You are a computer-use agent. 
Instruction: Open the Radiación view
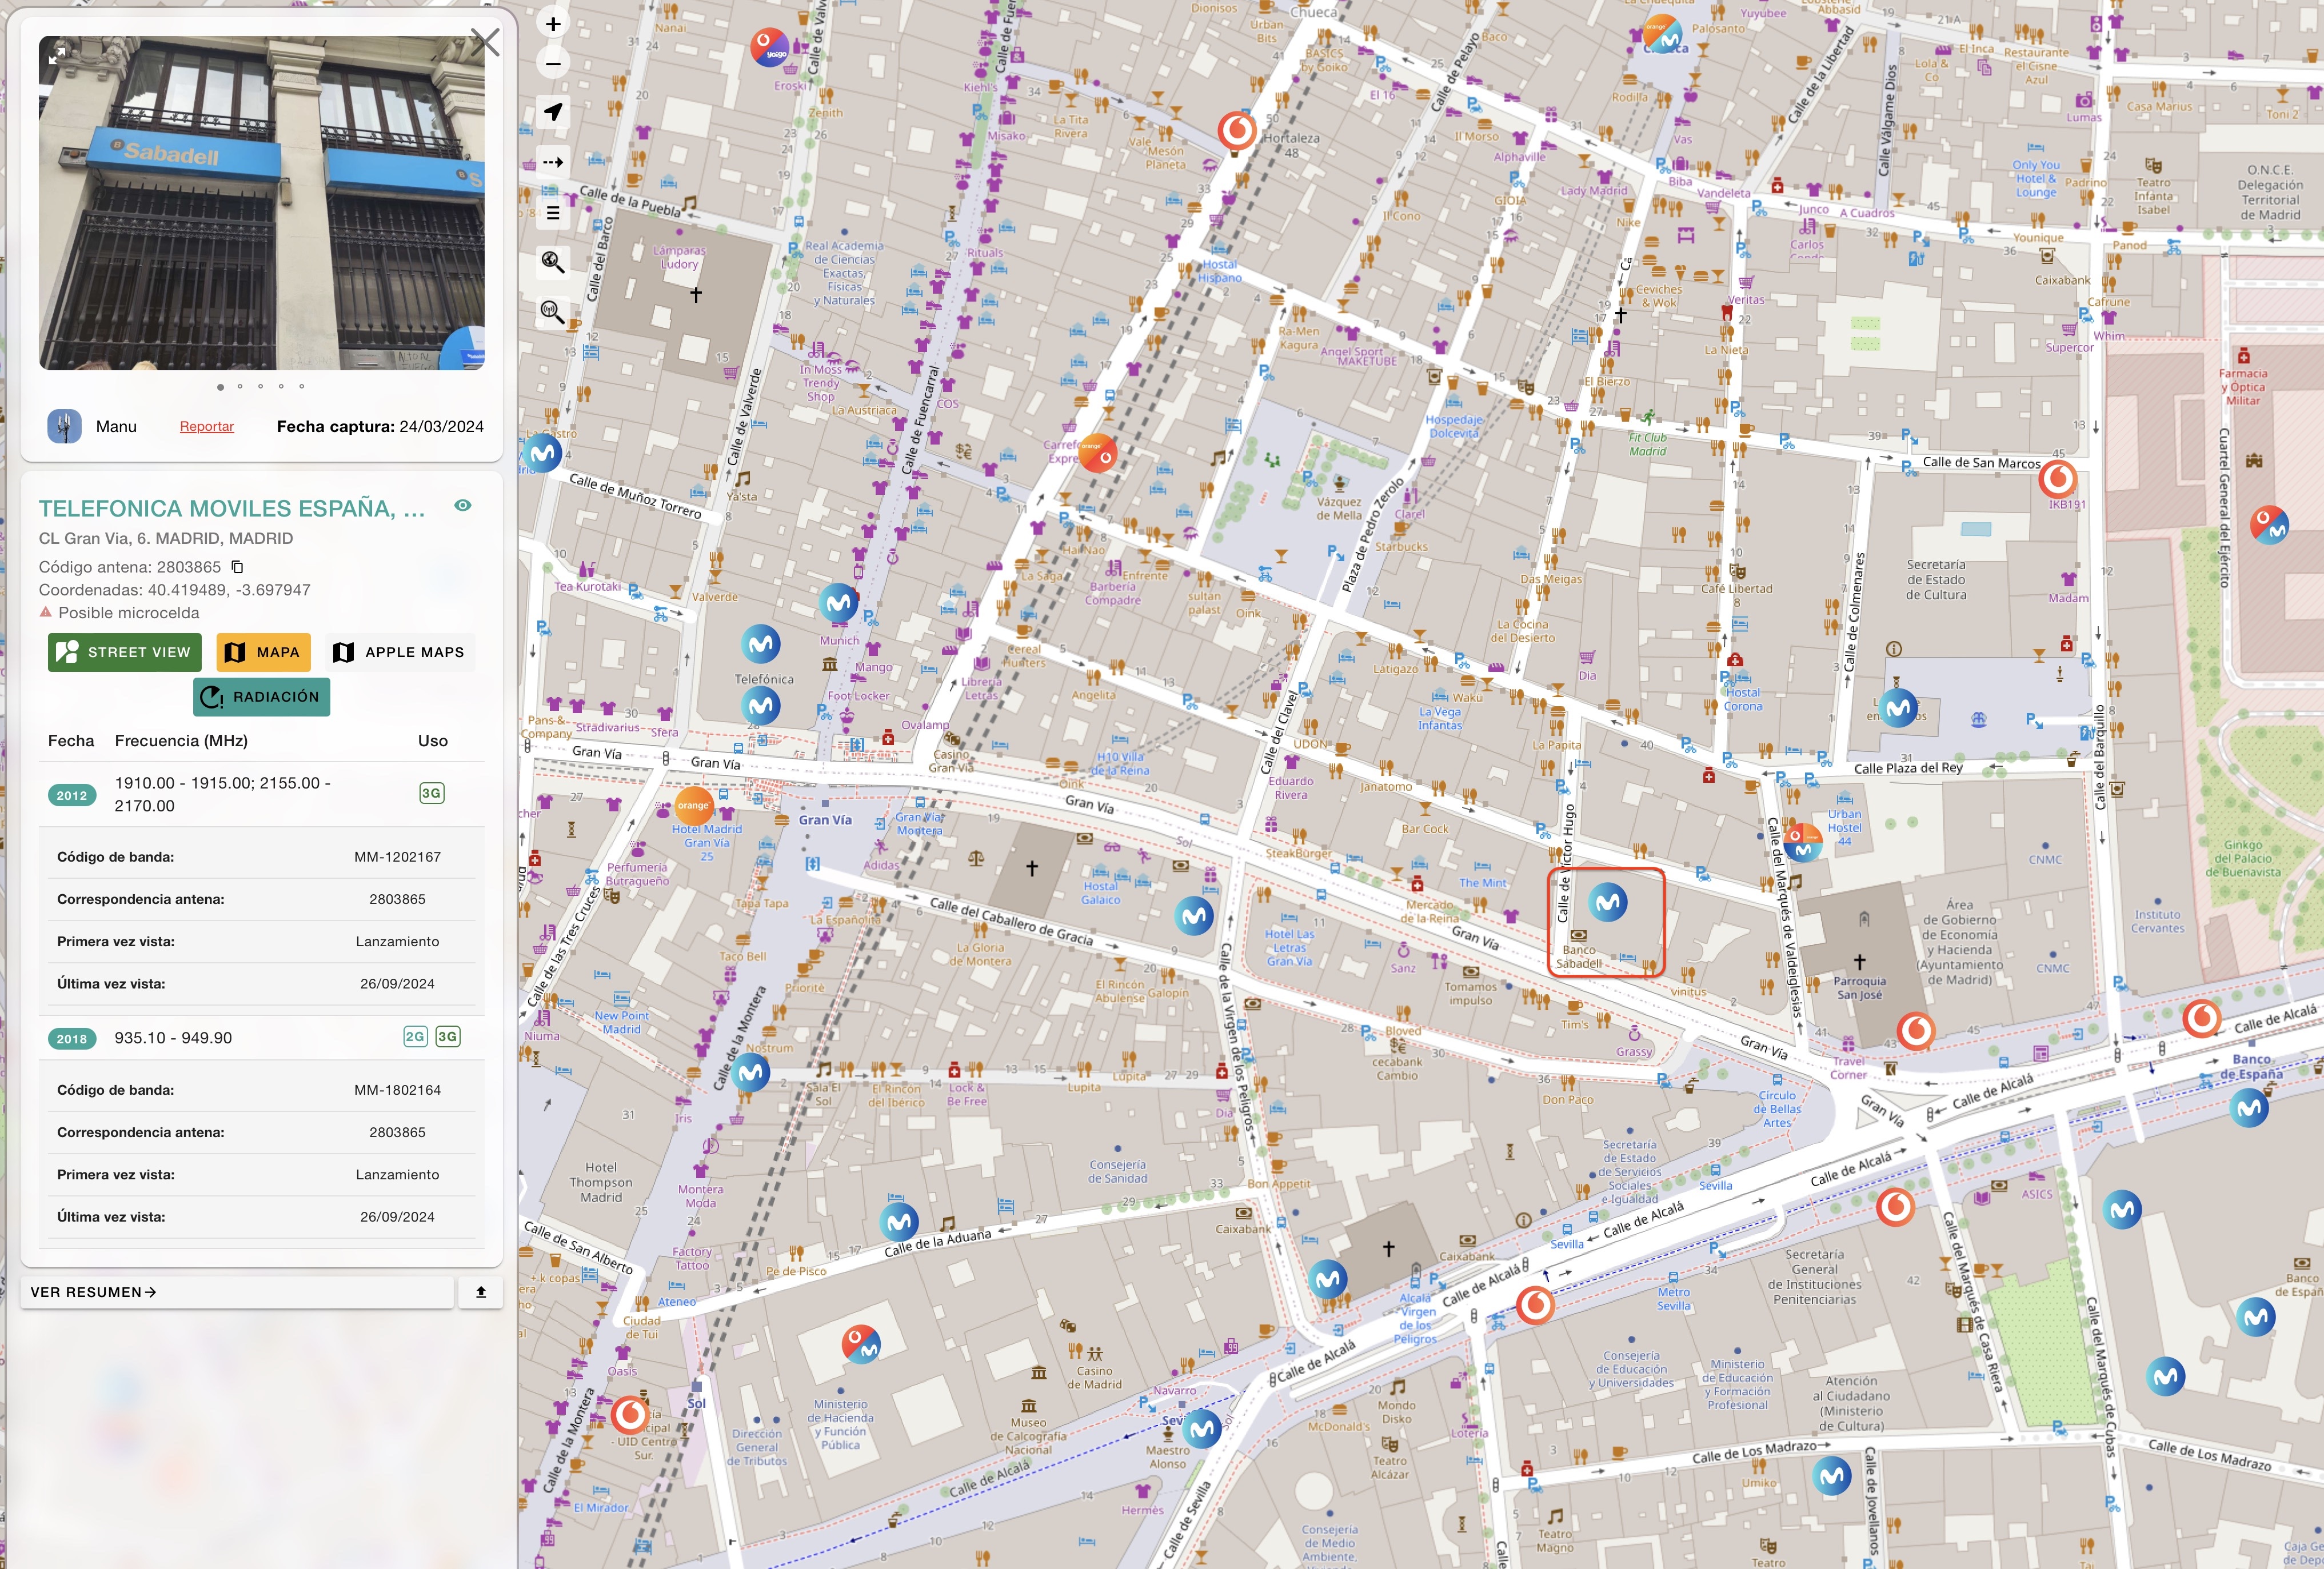261,697
